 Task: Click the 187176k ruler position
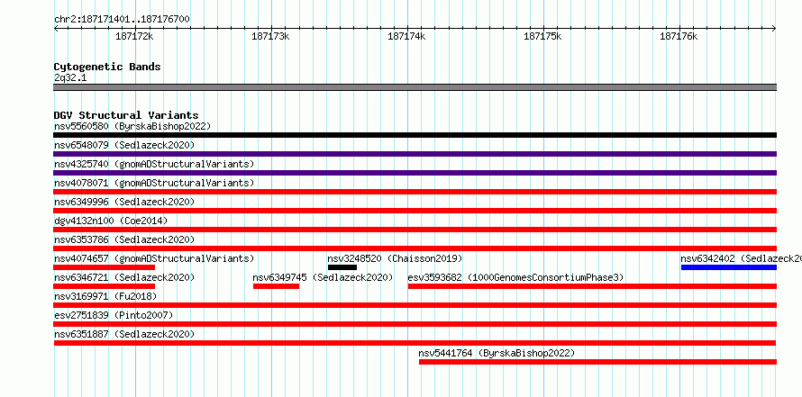click(679, 36)
